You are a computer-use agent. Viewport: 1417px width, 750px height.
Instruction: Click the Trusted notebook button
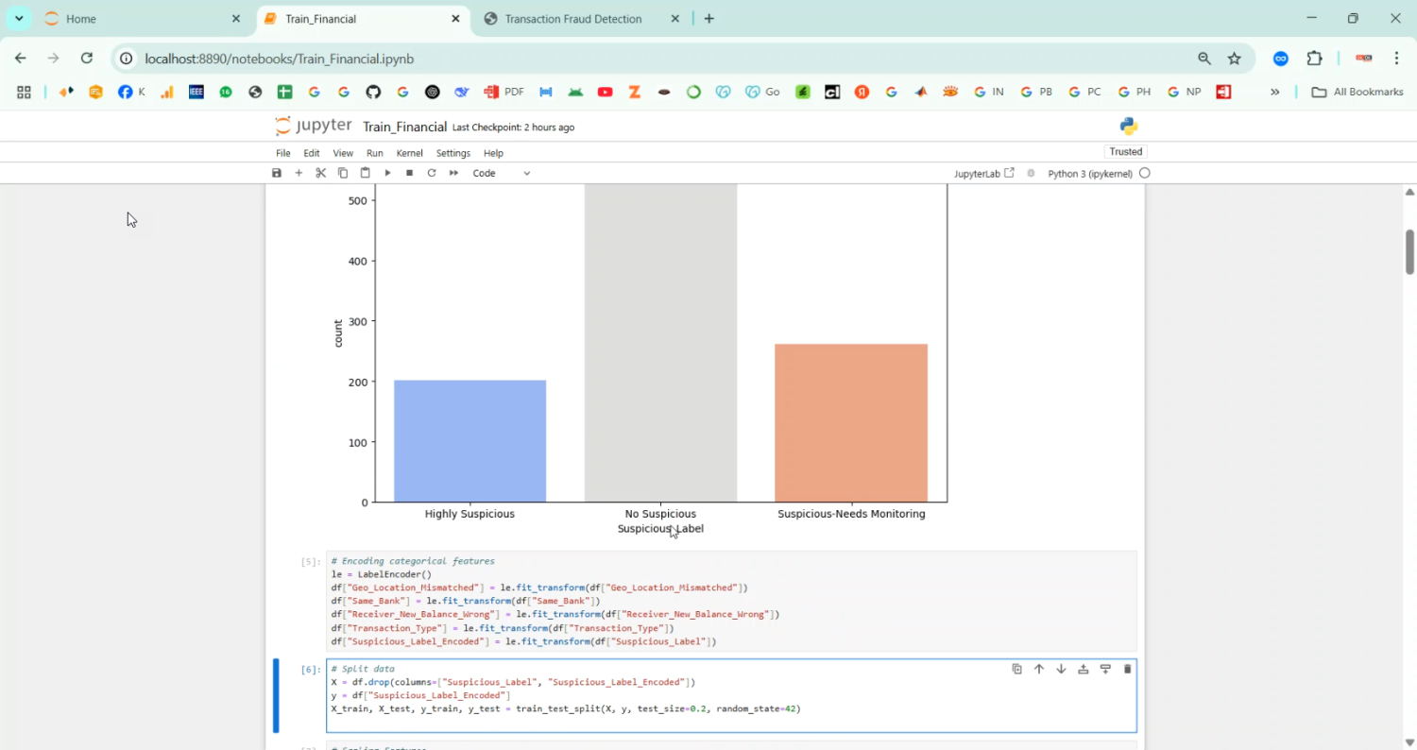click(x=1125, y=151)
